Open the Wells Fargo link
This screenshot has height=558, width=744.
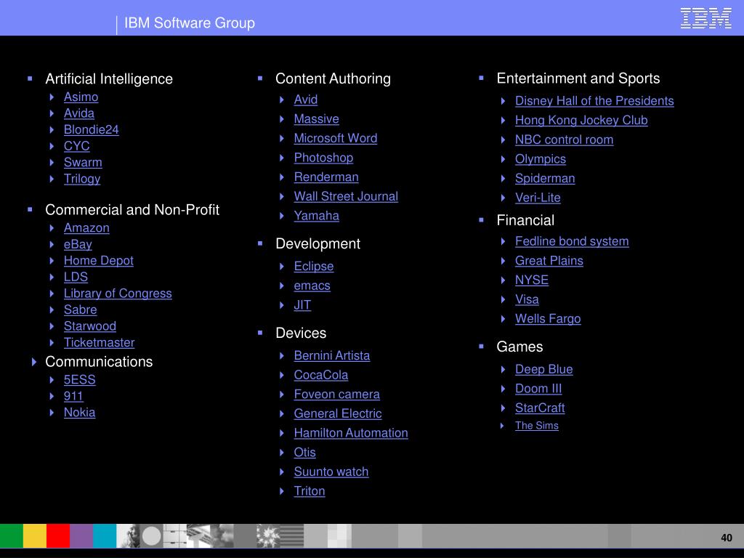click(548, 319)
